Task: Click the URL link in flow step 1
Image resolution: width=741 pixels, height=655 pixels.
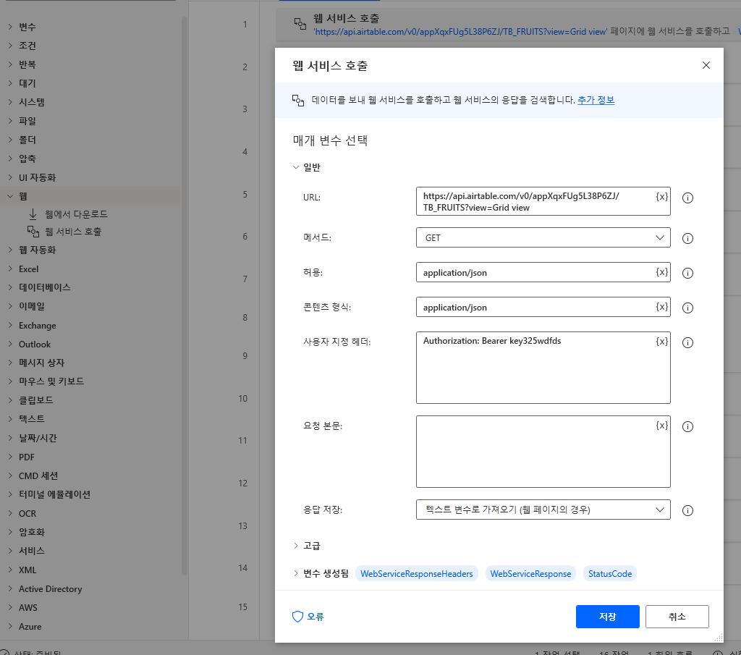Action: 460,32
